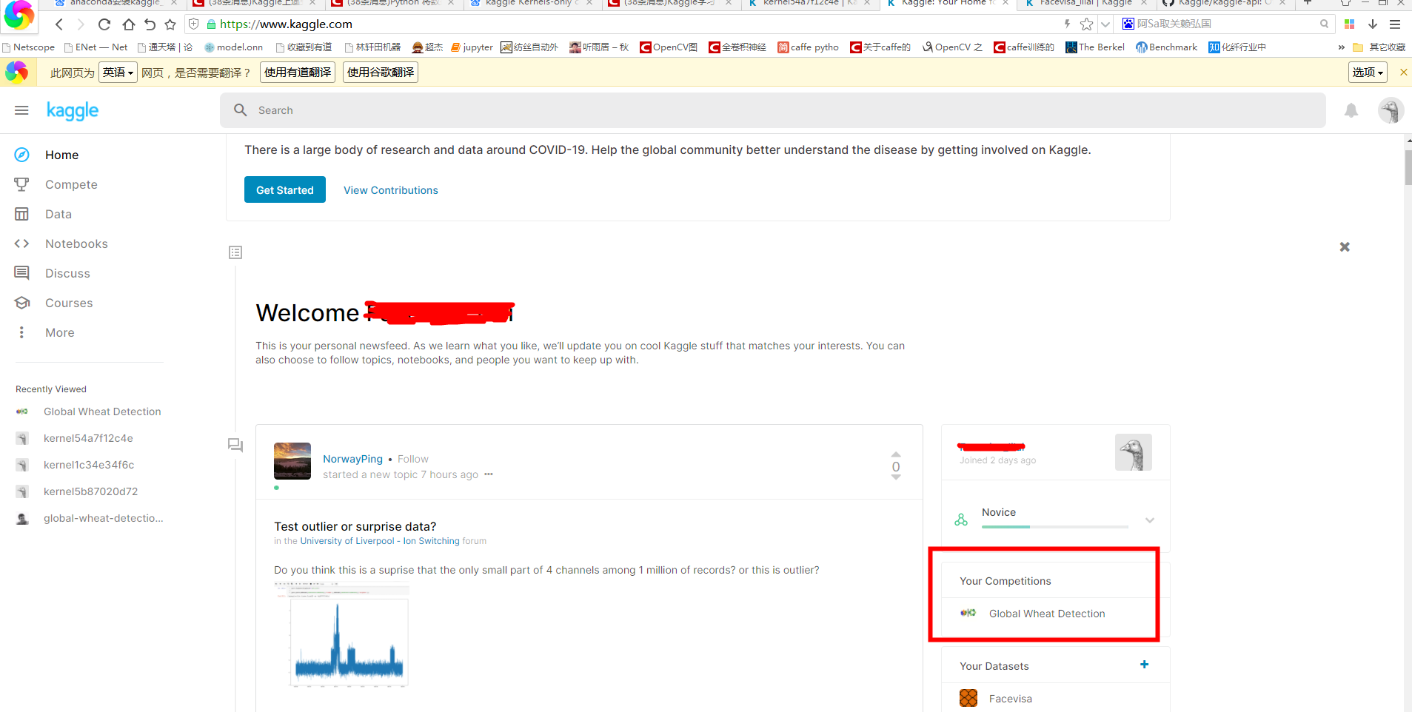Follow the user NorwayPing

point(412,459)
